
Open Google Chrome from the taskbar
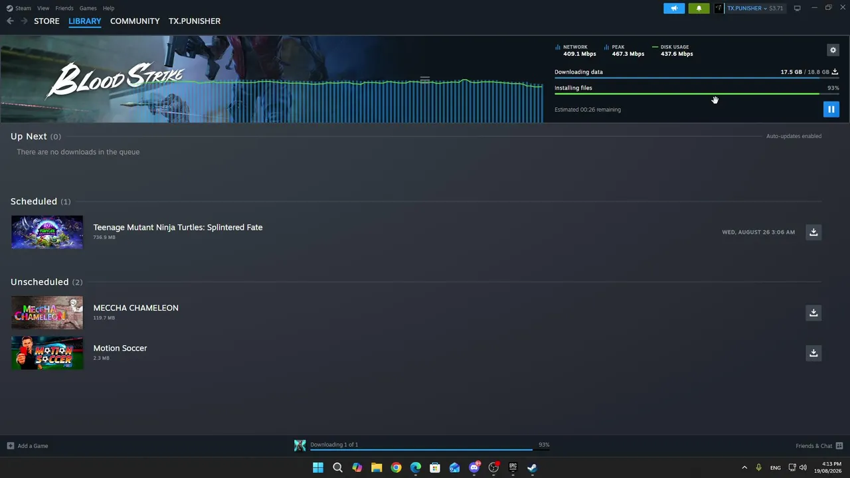(396, 467)
